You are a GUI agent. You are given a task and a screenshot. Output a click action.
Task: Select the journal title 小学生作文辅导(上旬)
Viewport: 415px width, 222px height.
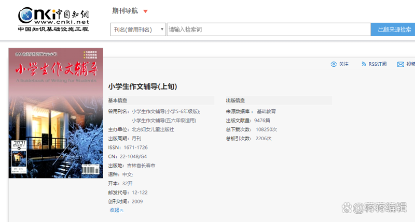142,86
